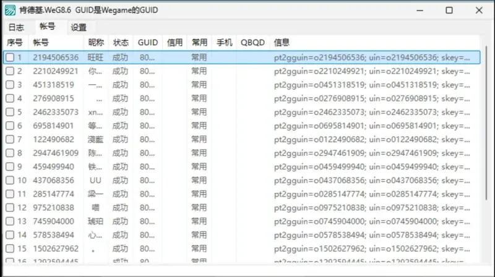Sort list by 昵称 column header
Viewport: 495px width, 277px height.
[x=96, y=43]
